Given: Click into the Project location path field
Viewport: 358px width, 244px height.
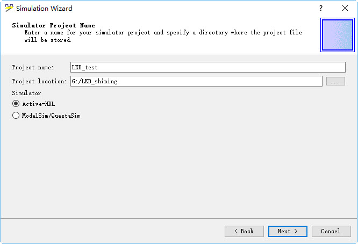Looking at the screenshot, I should (196, 81).
